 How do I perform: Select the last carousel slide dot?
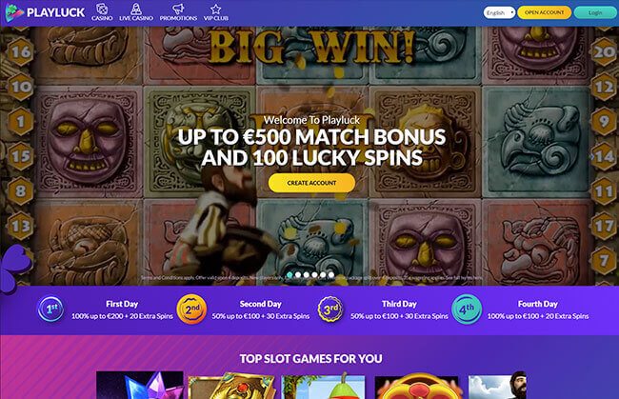(331, 274)
